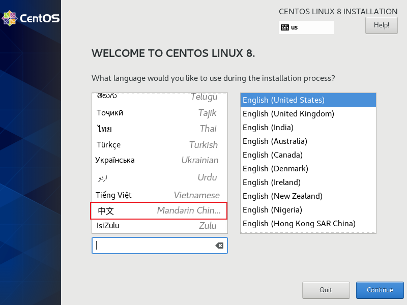Choose Vietnamese from the language list
The width and height of the screenshot is (407, 305).
pos(159,195)
